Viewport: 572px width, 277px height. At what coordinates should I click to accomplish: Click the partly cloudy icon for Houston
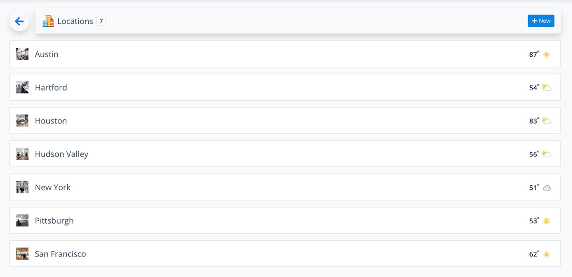(x=547, y=121)
